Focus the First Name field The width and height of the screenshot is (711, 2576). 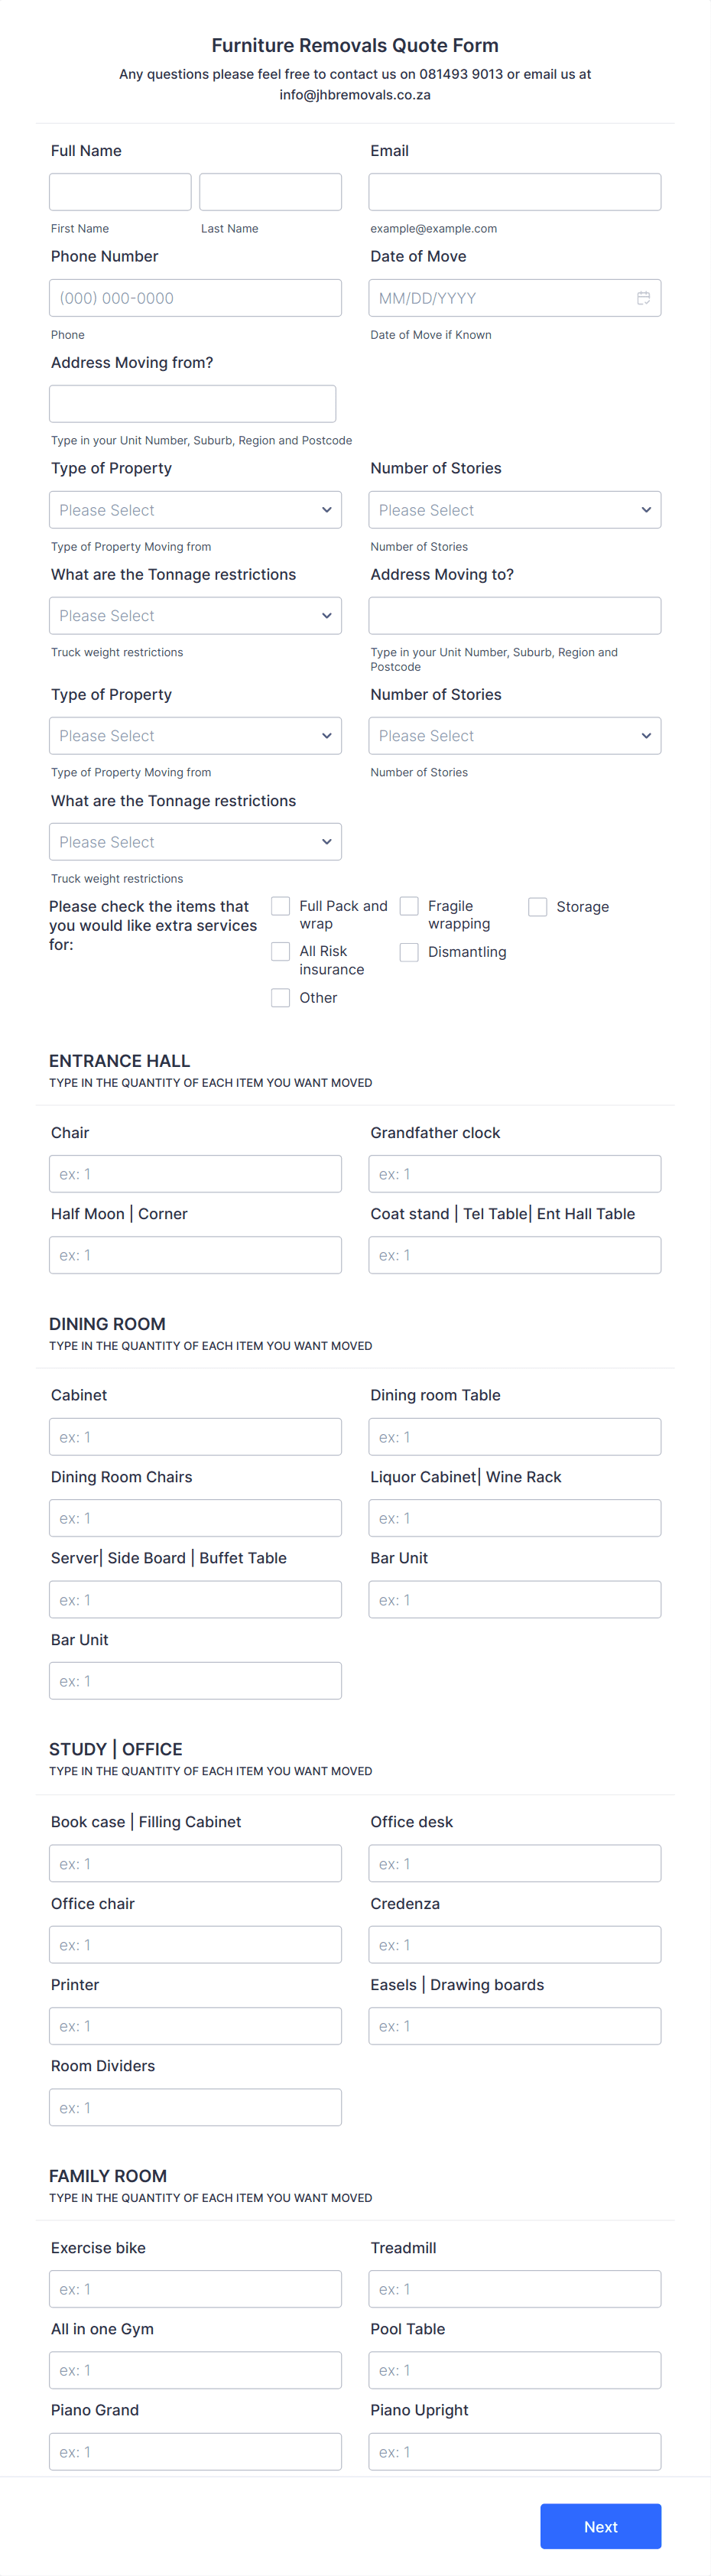(x=120, y=192)
